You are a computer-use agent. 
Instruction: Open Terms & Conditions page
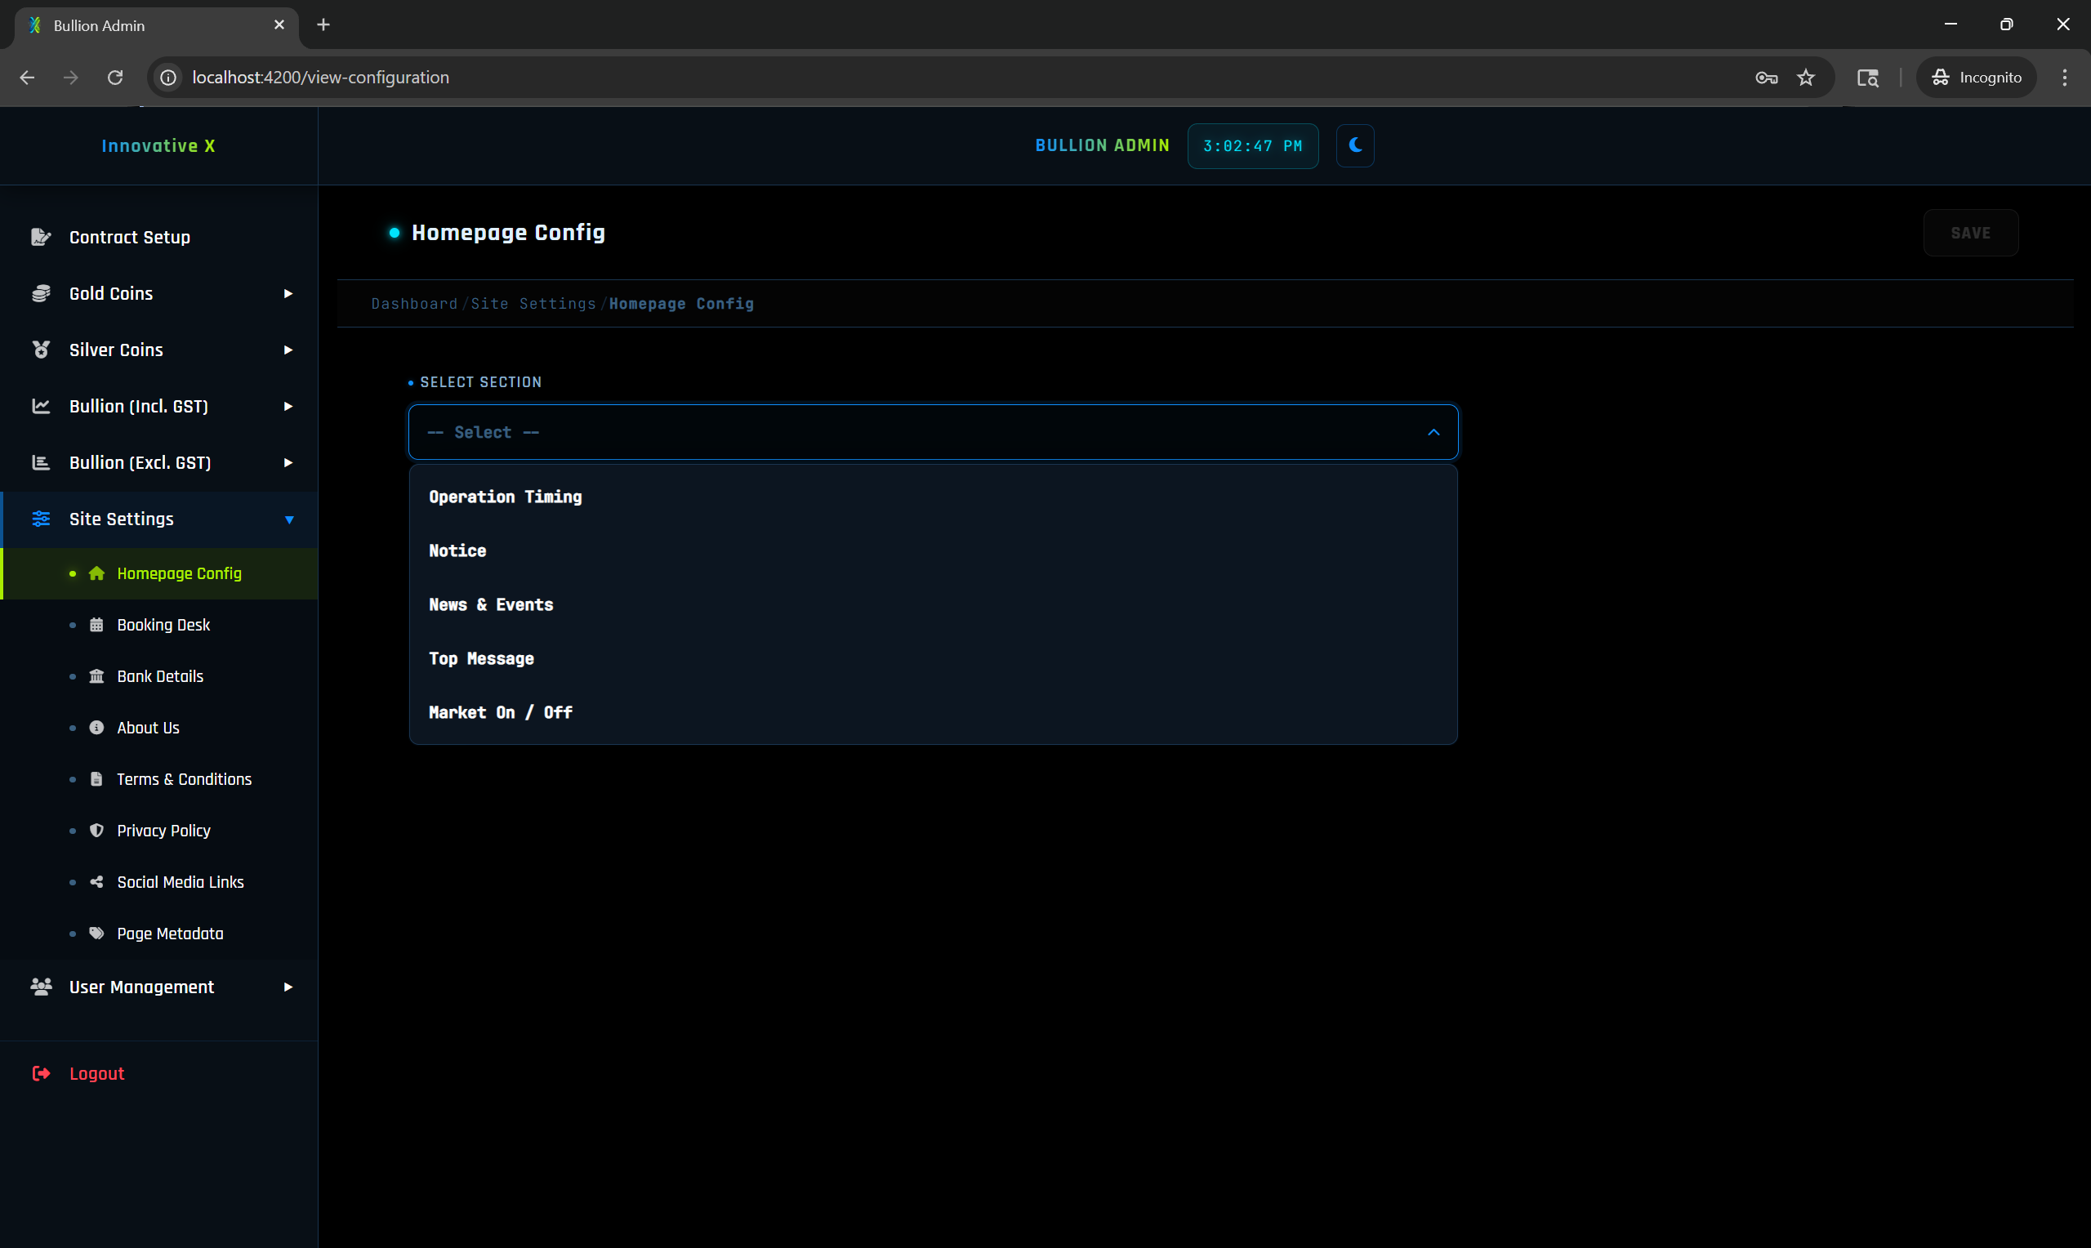pyautogui.click(x=159, y=778)
